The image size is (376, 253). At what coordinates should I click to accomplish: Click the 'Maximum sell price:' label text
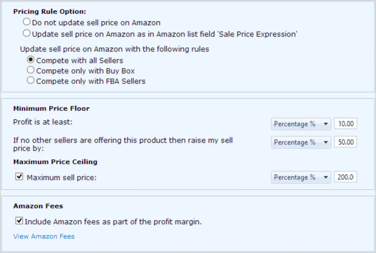62,178
